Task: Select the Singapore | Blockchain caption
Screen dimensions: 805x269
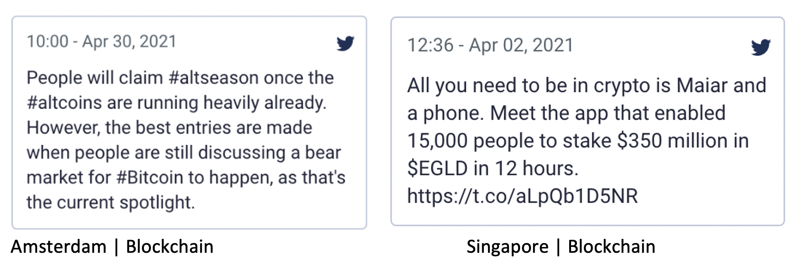Action: (561, 247)
